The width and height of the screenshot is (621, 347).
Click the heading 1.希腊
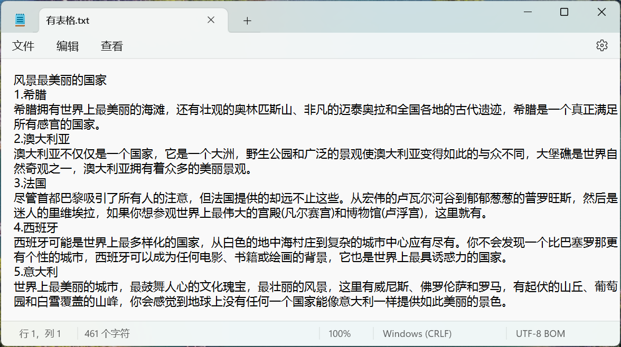coord(30,94)
